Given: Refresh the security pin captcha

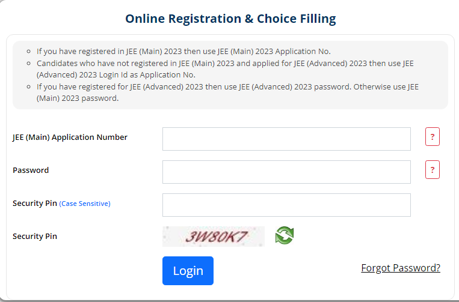Looking at the screenshot, I should pos(284,235).
